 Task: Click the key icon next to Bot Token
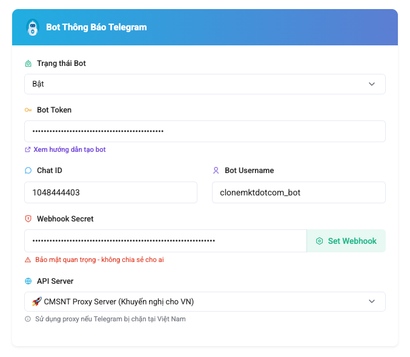pyautogui.click(x=28, y=110)
